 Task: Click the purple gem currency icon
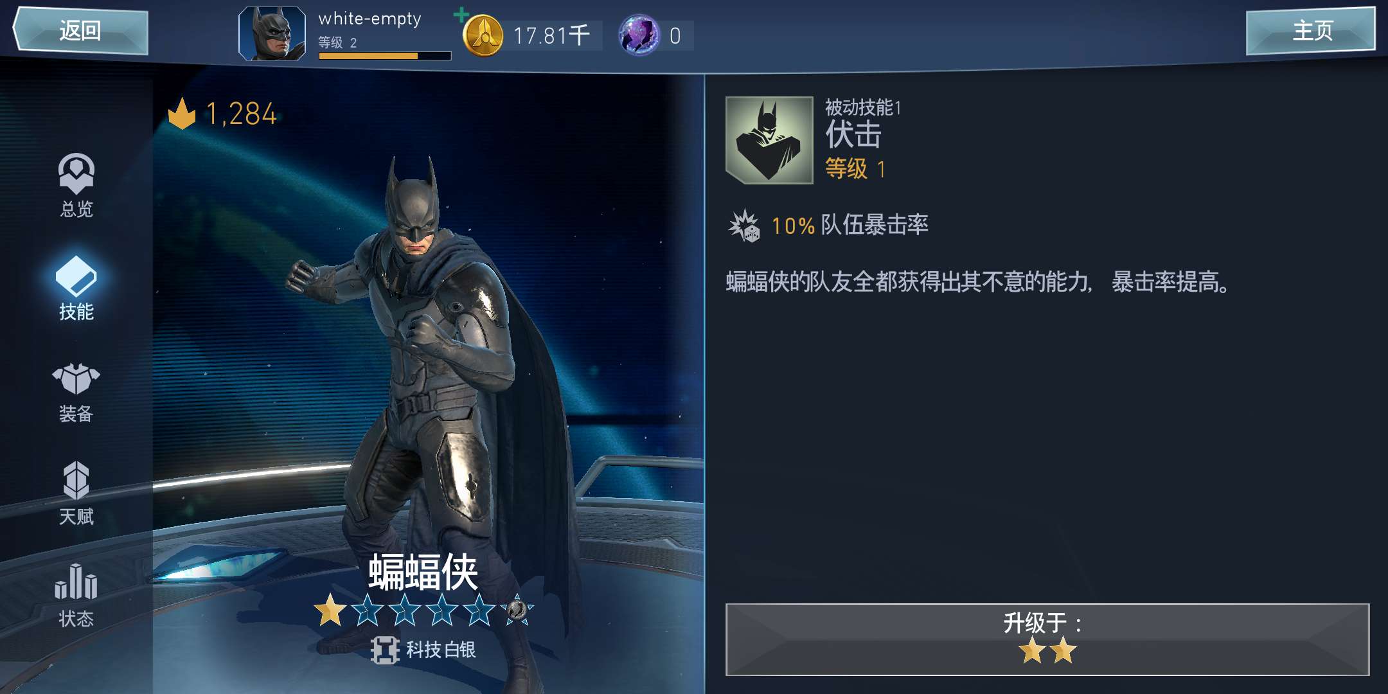(639, 35)
